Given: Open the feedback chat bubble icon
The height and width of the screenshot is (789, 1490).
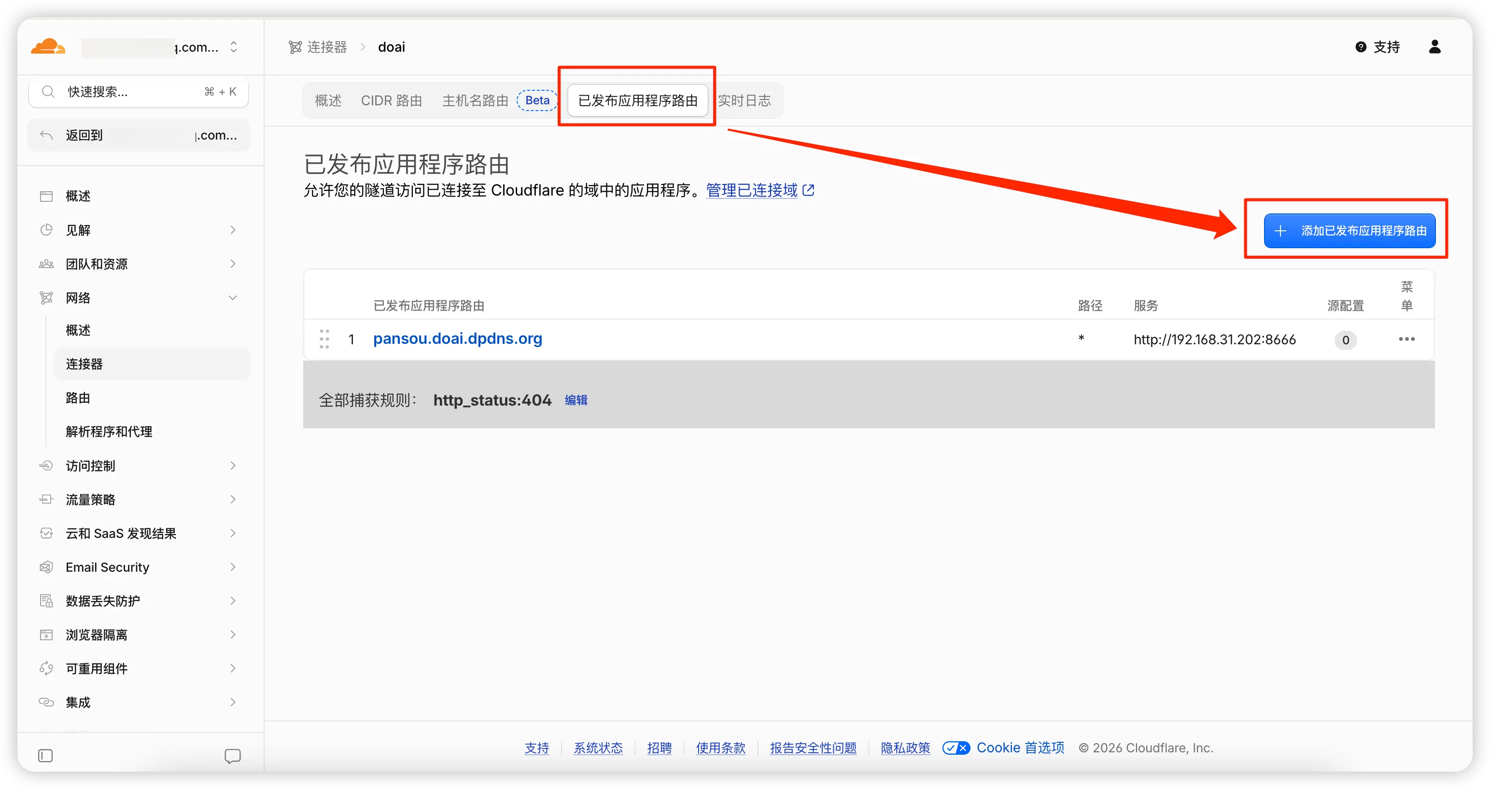Looking at the screenshot, I should [233, 756].
